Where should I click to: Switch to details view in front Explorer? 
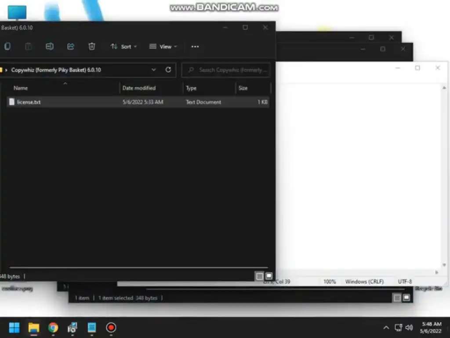pyautogui.click(x=259, y=276)
